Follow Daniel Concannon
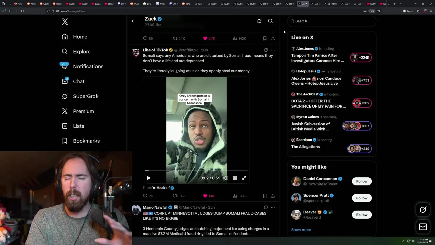The width and height of the screenshot is (435, 245). (x=362, y=181)
